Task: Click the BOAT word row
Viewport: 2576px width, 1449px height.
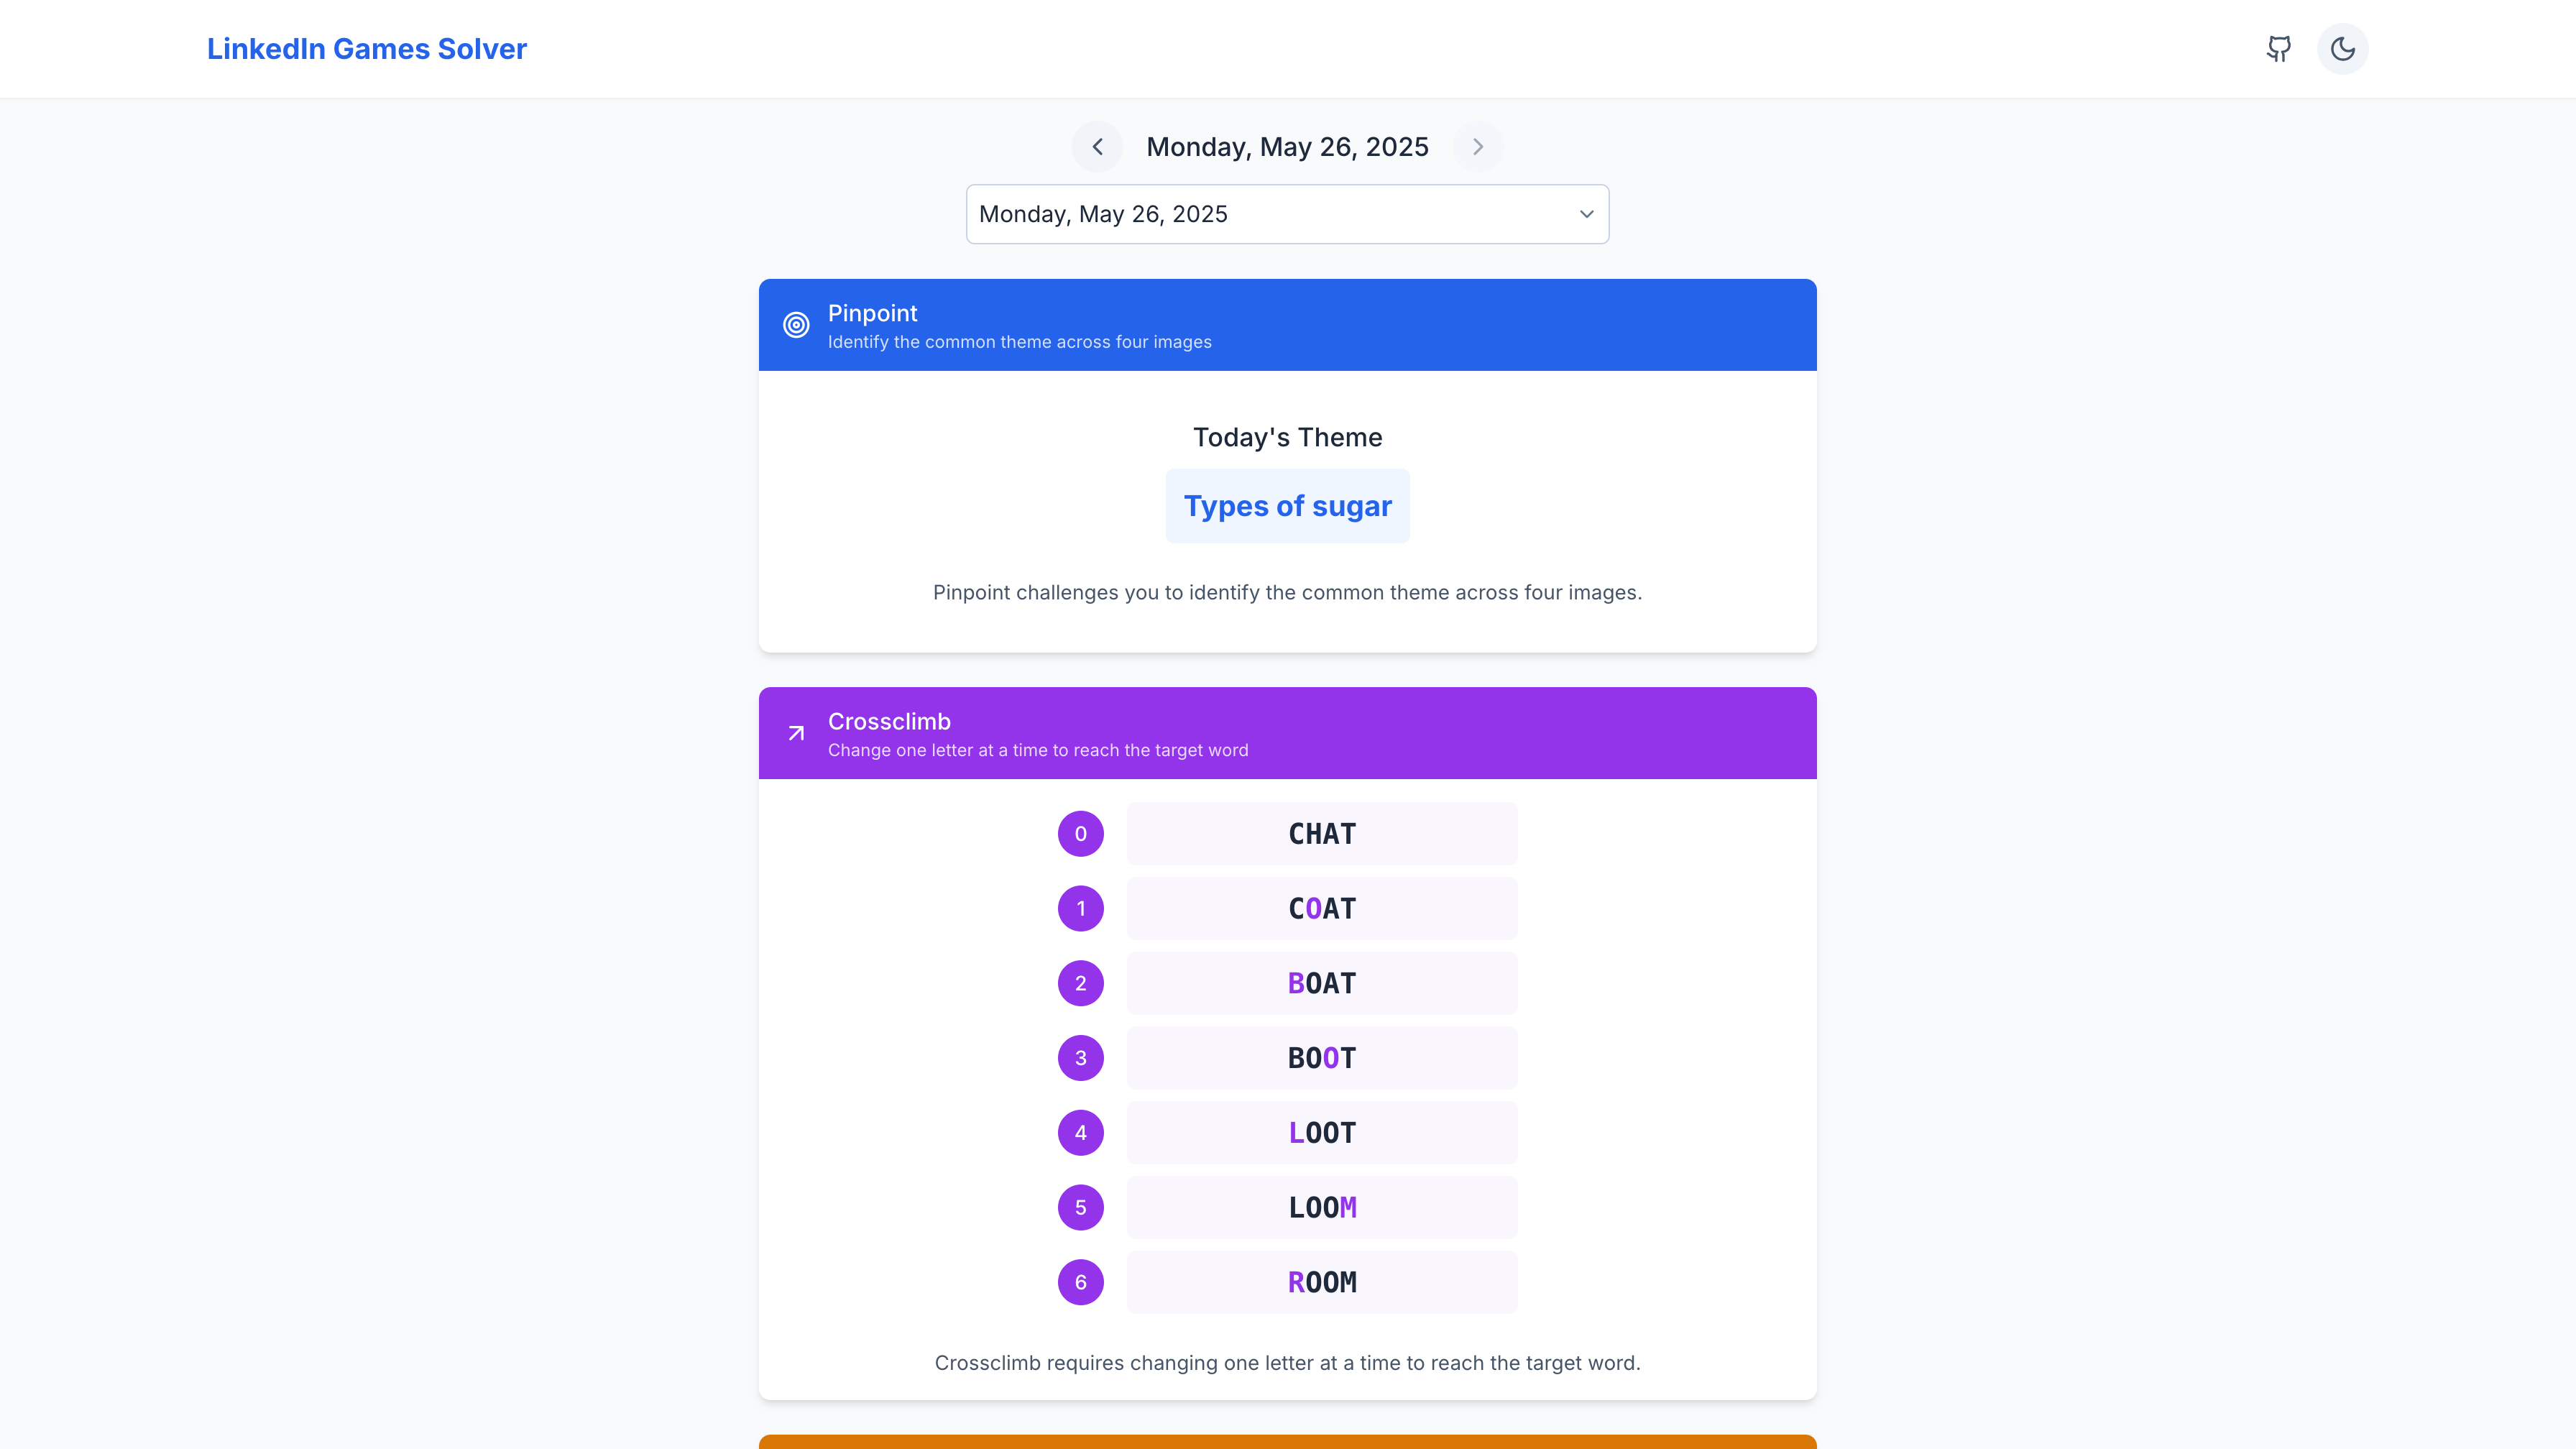Action: tap(1322, 983)
